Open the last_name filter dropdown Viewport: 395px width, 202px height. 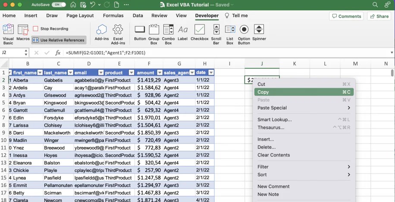pyautogui.click(x=70, y=73)
